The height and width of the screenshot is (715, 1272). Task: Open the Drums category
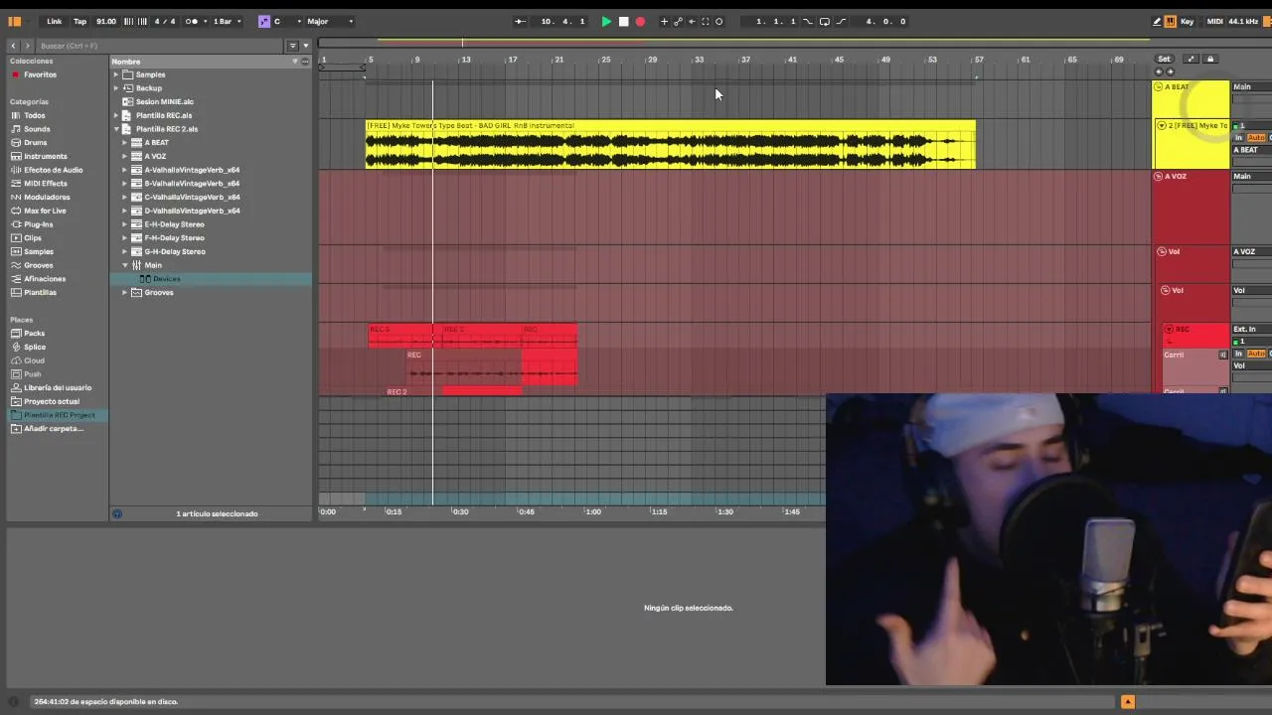(x=35, y=143)
